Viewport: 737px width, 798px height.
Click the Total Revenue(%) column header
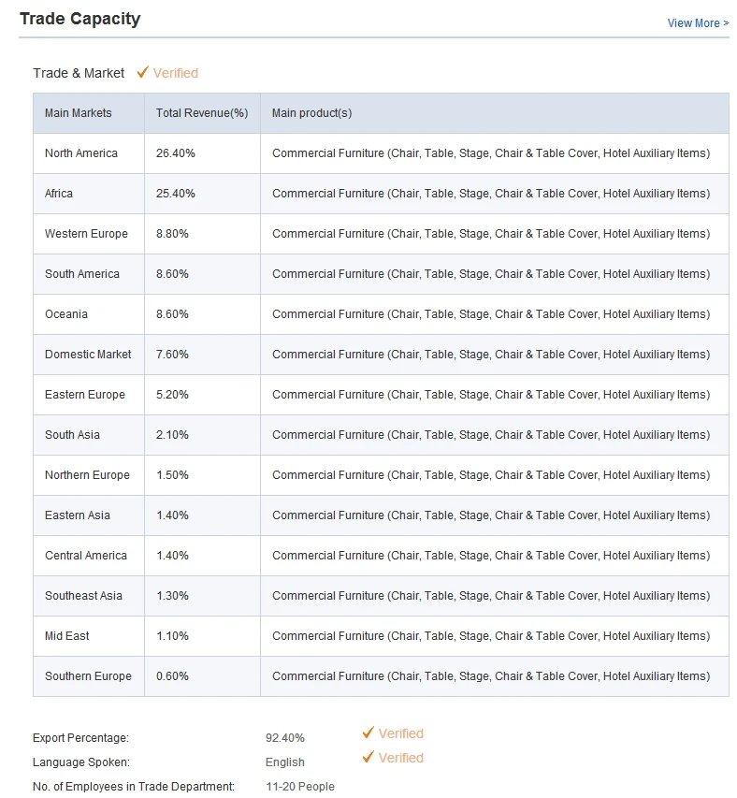coord(202,113)
